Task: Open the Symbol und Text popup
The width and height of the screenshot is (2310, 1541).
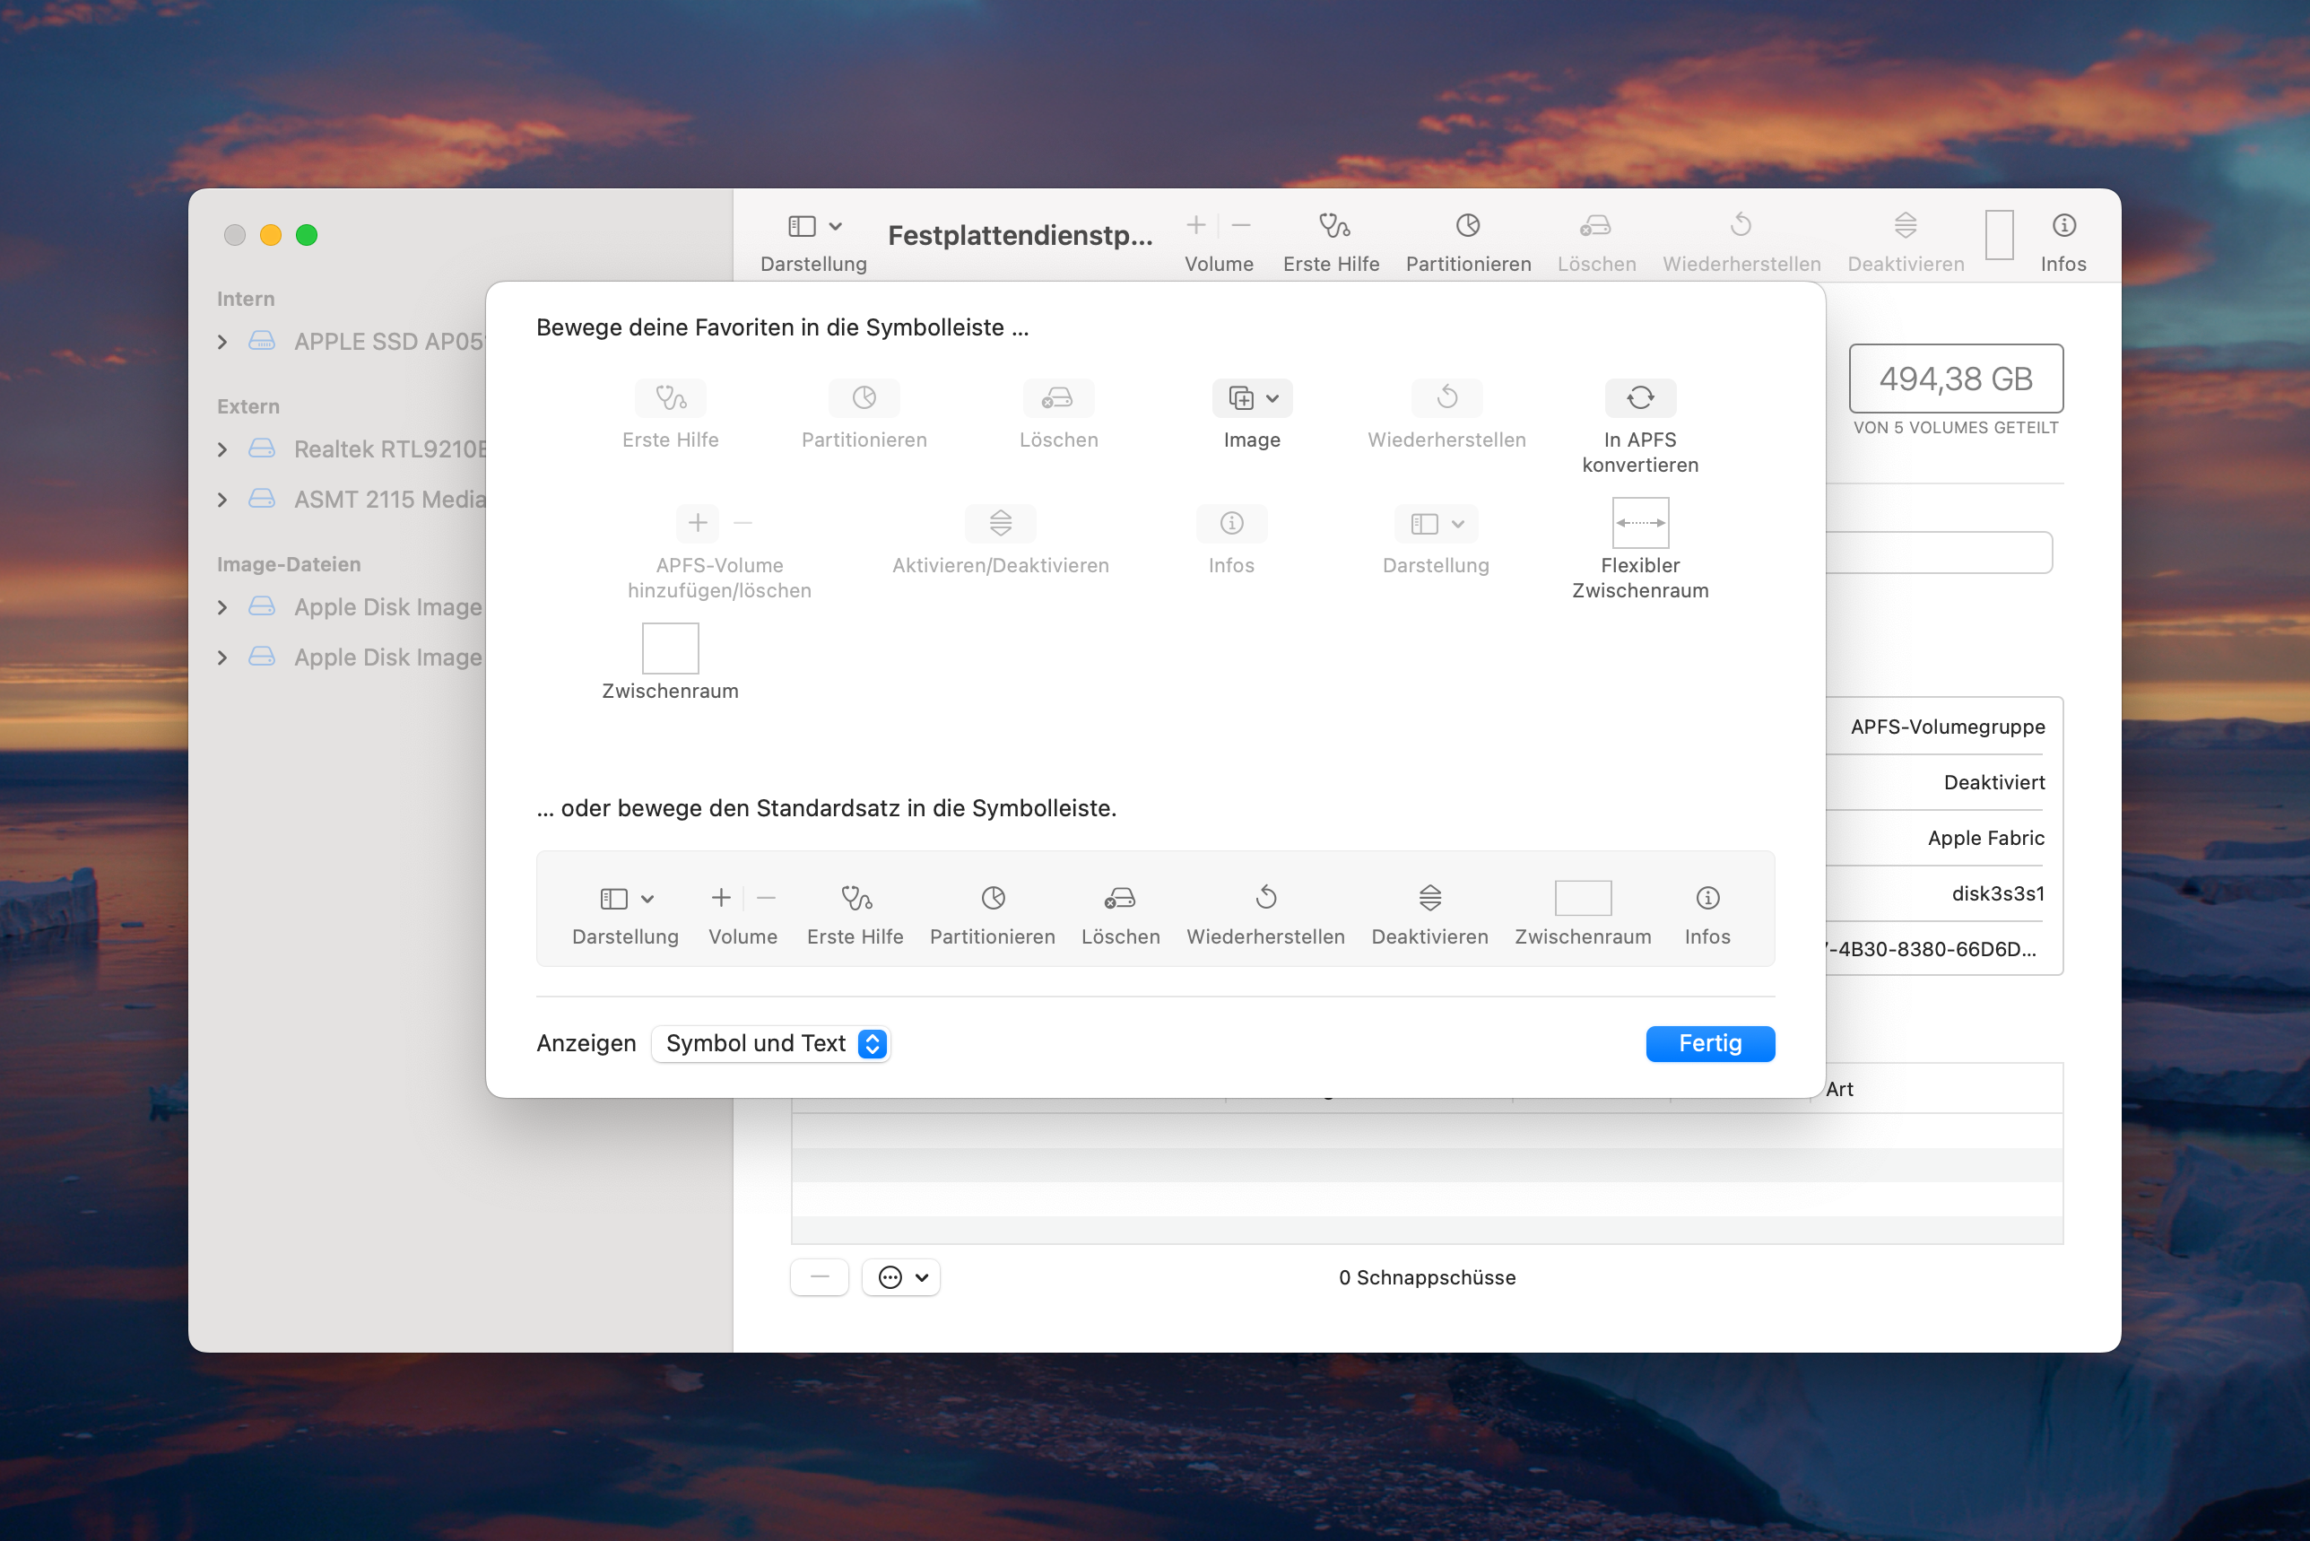Action: [x=771, y=1044]
